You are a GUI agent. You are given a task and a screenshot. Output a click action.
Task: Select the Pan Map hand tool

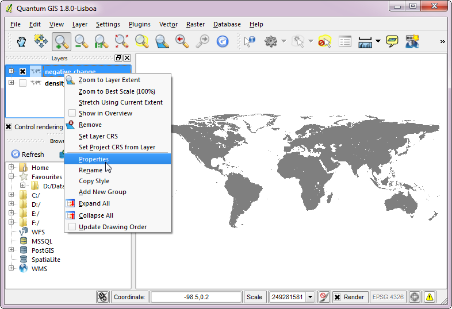(x=21, y=41)
